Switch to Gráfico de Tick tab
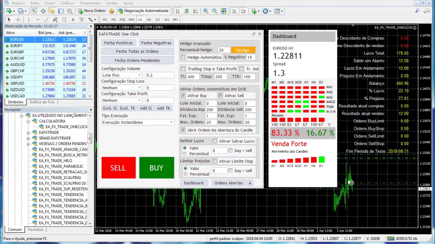 [42, 102]
